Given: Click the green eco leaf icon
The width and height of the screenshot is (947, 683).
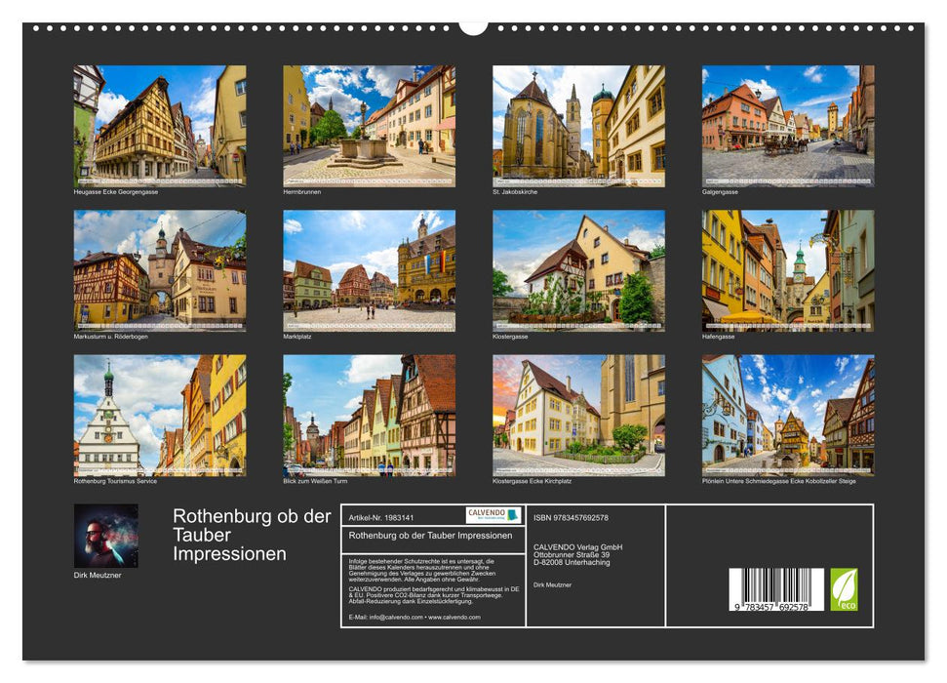Looking at the screenshot, I should pyautogui.click(x=845, y=588).
